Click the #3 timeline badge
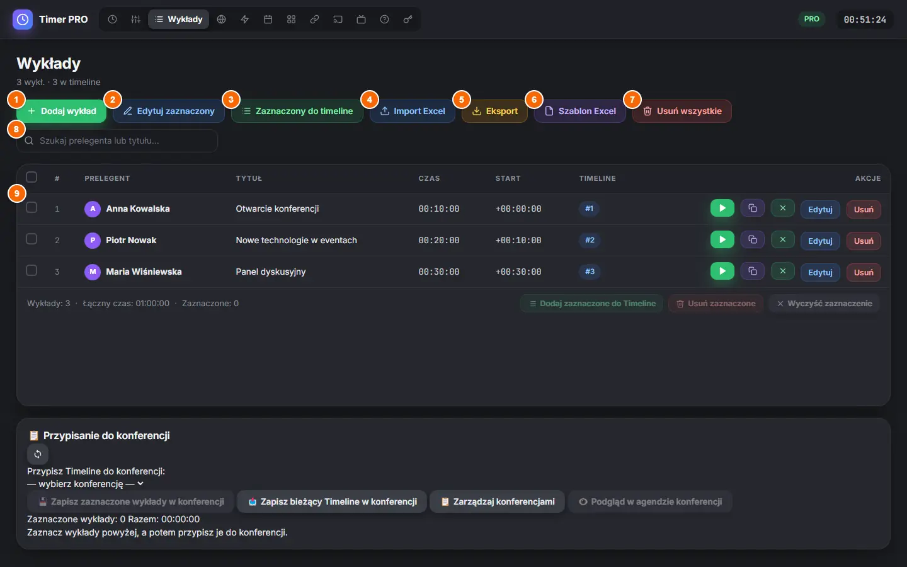Screen dimensions: 907x567 [x=590, y=272]
